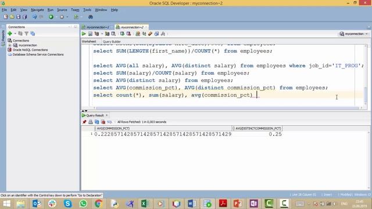Click the AVG(COMMISSION_PCT) column header
Image resolution: width=372 pixels, height=209 pixels.
click(x=163, y=128)
